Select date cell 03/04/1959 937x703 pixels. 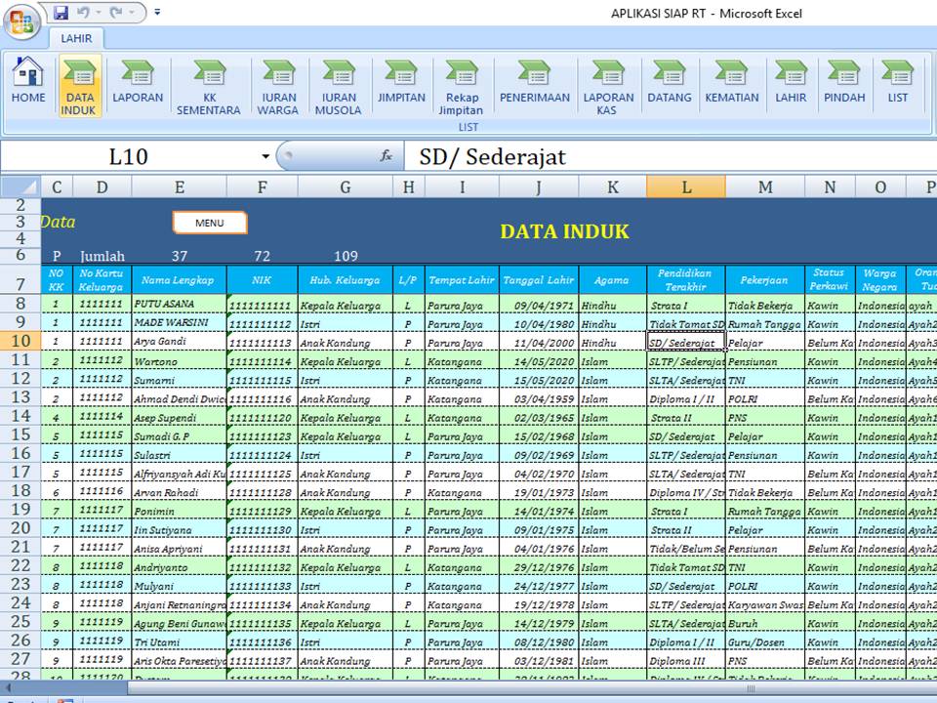pyautogui.click(x=539, y=398)
